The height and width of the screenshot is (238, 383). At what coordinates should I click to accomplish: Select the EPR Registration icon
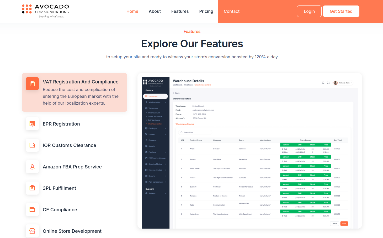tap(32, 124)
